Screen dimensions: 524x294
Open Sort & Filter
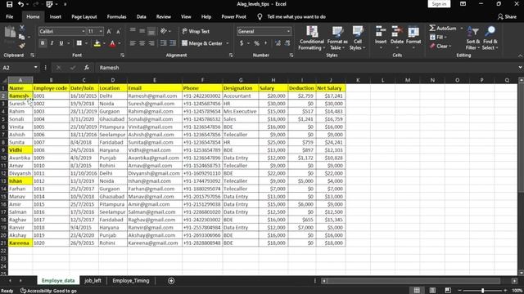pos(473,38)
